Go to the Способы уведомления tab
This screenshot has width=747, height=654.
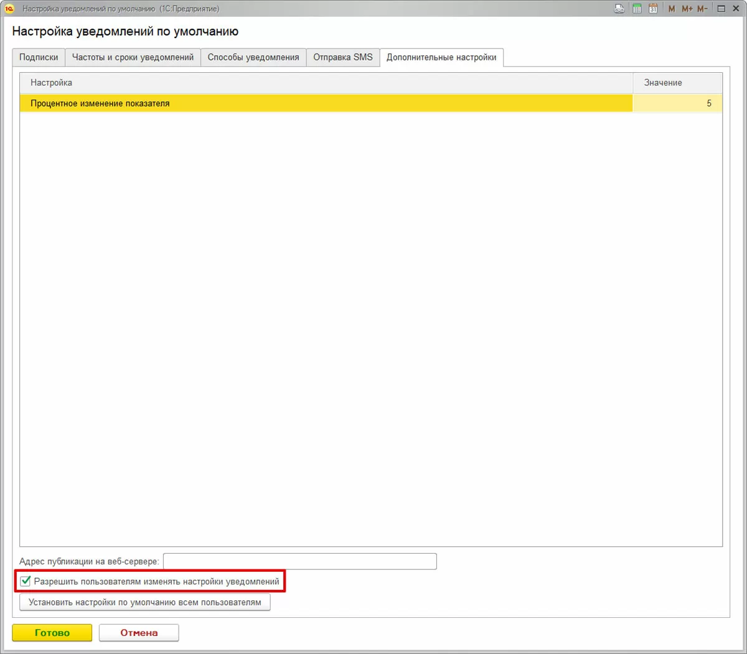pyautogui.click(x=253, y=57)
